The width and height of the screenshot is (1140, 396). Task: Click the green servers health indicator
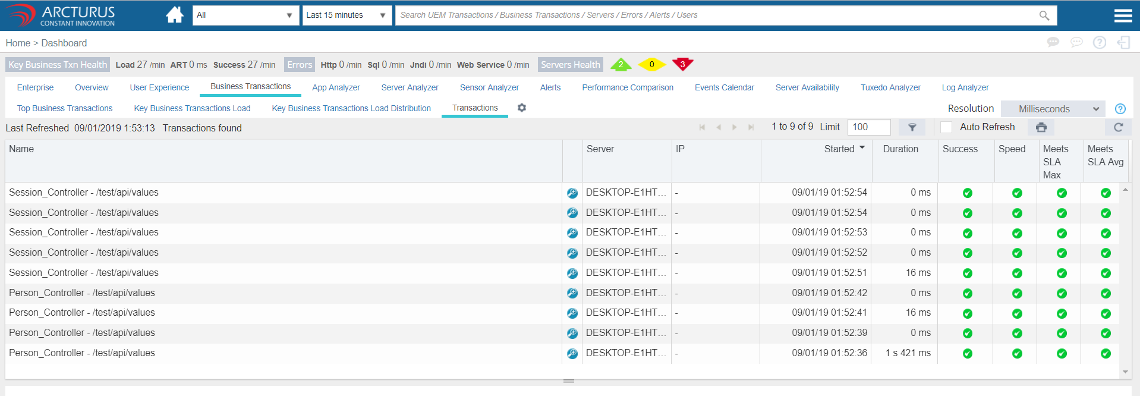621,64
